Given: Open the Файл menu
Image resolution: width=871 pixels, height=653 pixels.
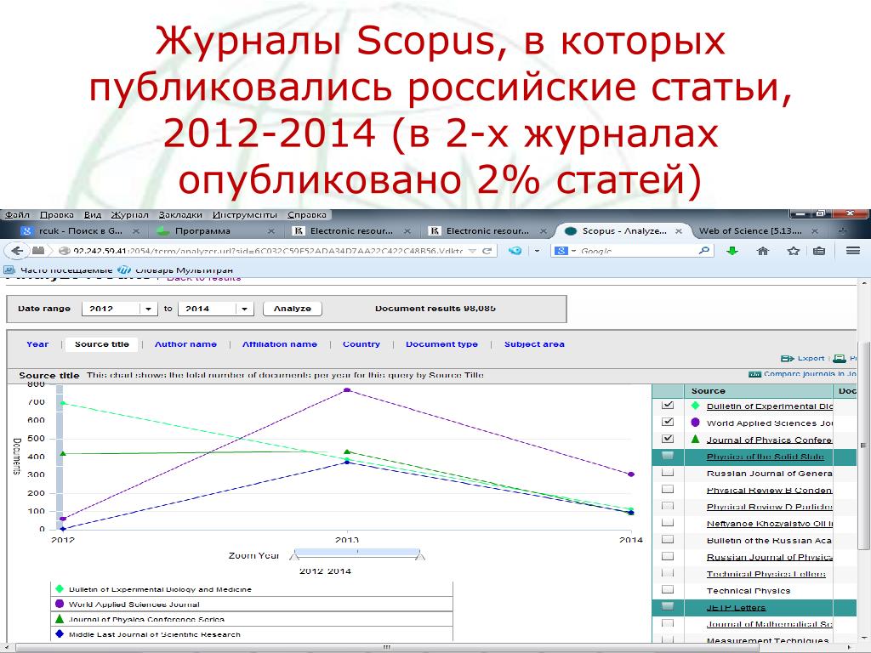Looking at the screenshot, I should pyautogui.click(x=17, y=215).
